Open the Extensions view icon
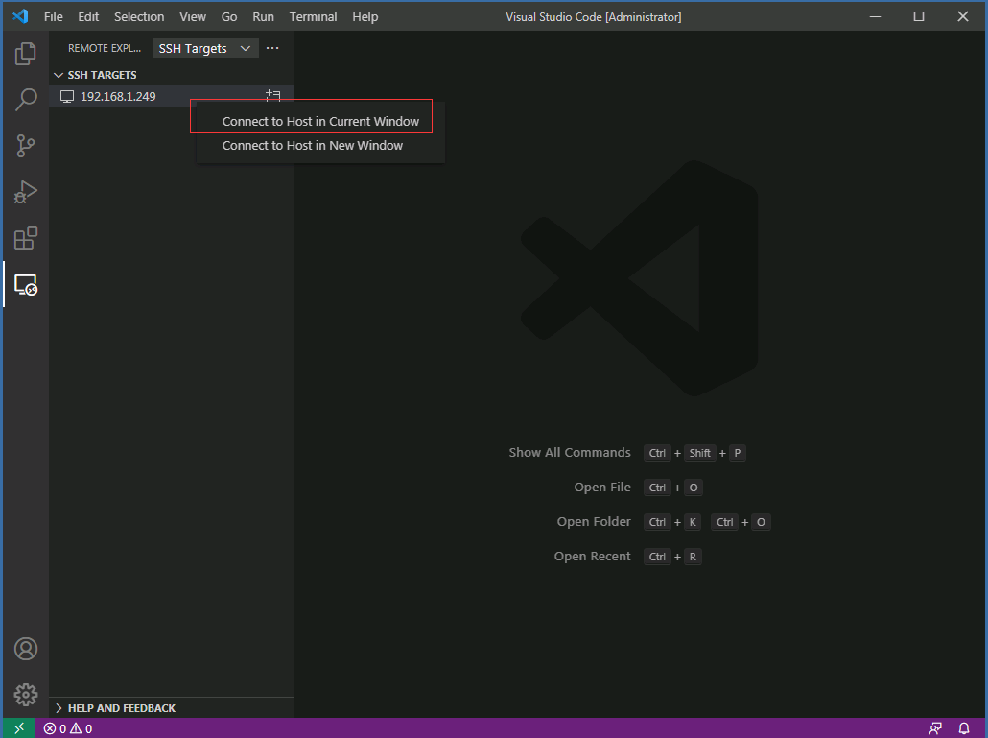This screenshot has width=988, height=738. coord(25,238)
